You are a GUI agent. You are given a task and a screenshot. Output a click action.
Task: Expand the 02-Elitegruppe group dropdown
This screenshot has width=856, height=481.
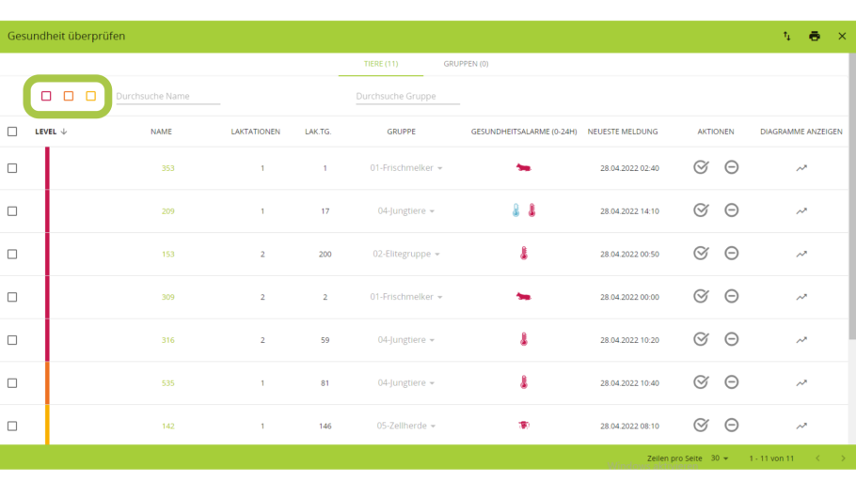tap(406, 254)
